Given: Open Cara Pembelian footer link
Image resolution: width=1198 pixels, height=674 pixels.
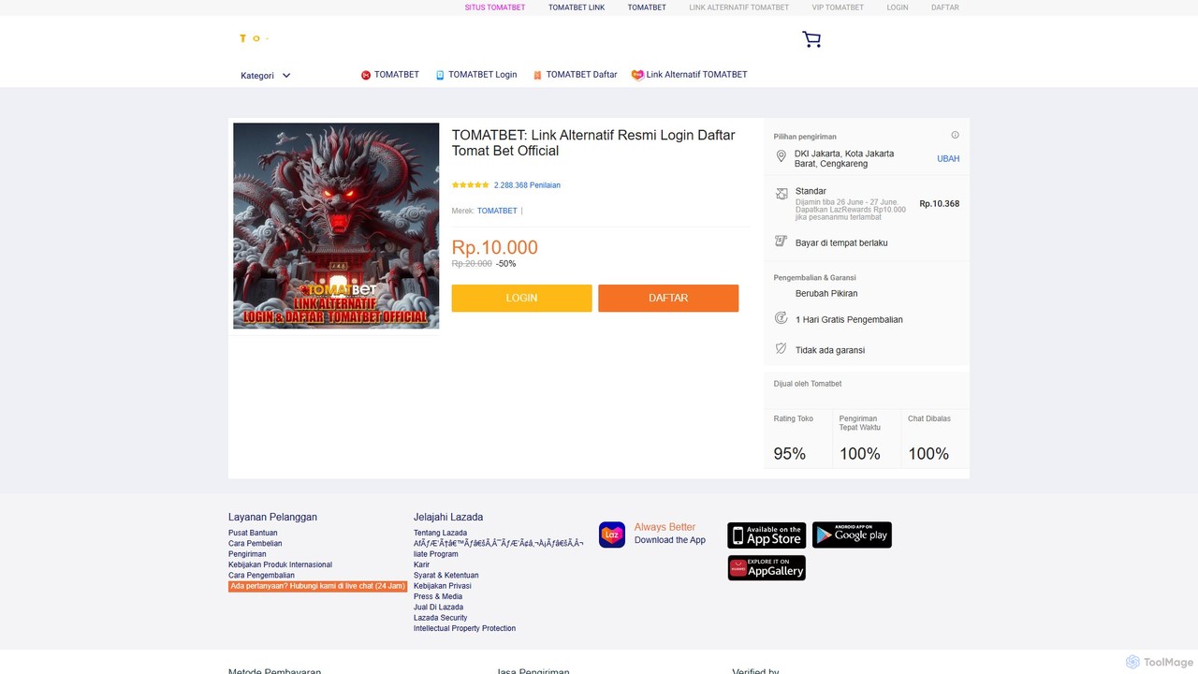Looking at the screenshot, I should (256, 544).
